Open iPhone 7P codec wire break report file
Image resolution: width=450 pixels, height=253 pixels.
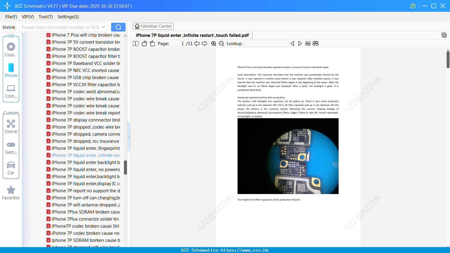point(83,113)
